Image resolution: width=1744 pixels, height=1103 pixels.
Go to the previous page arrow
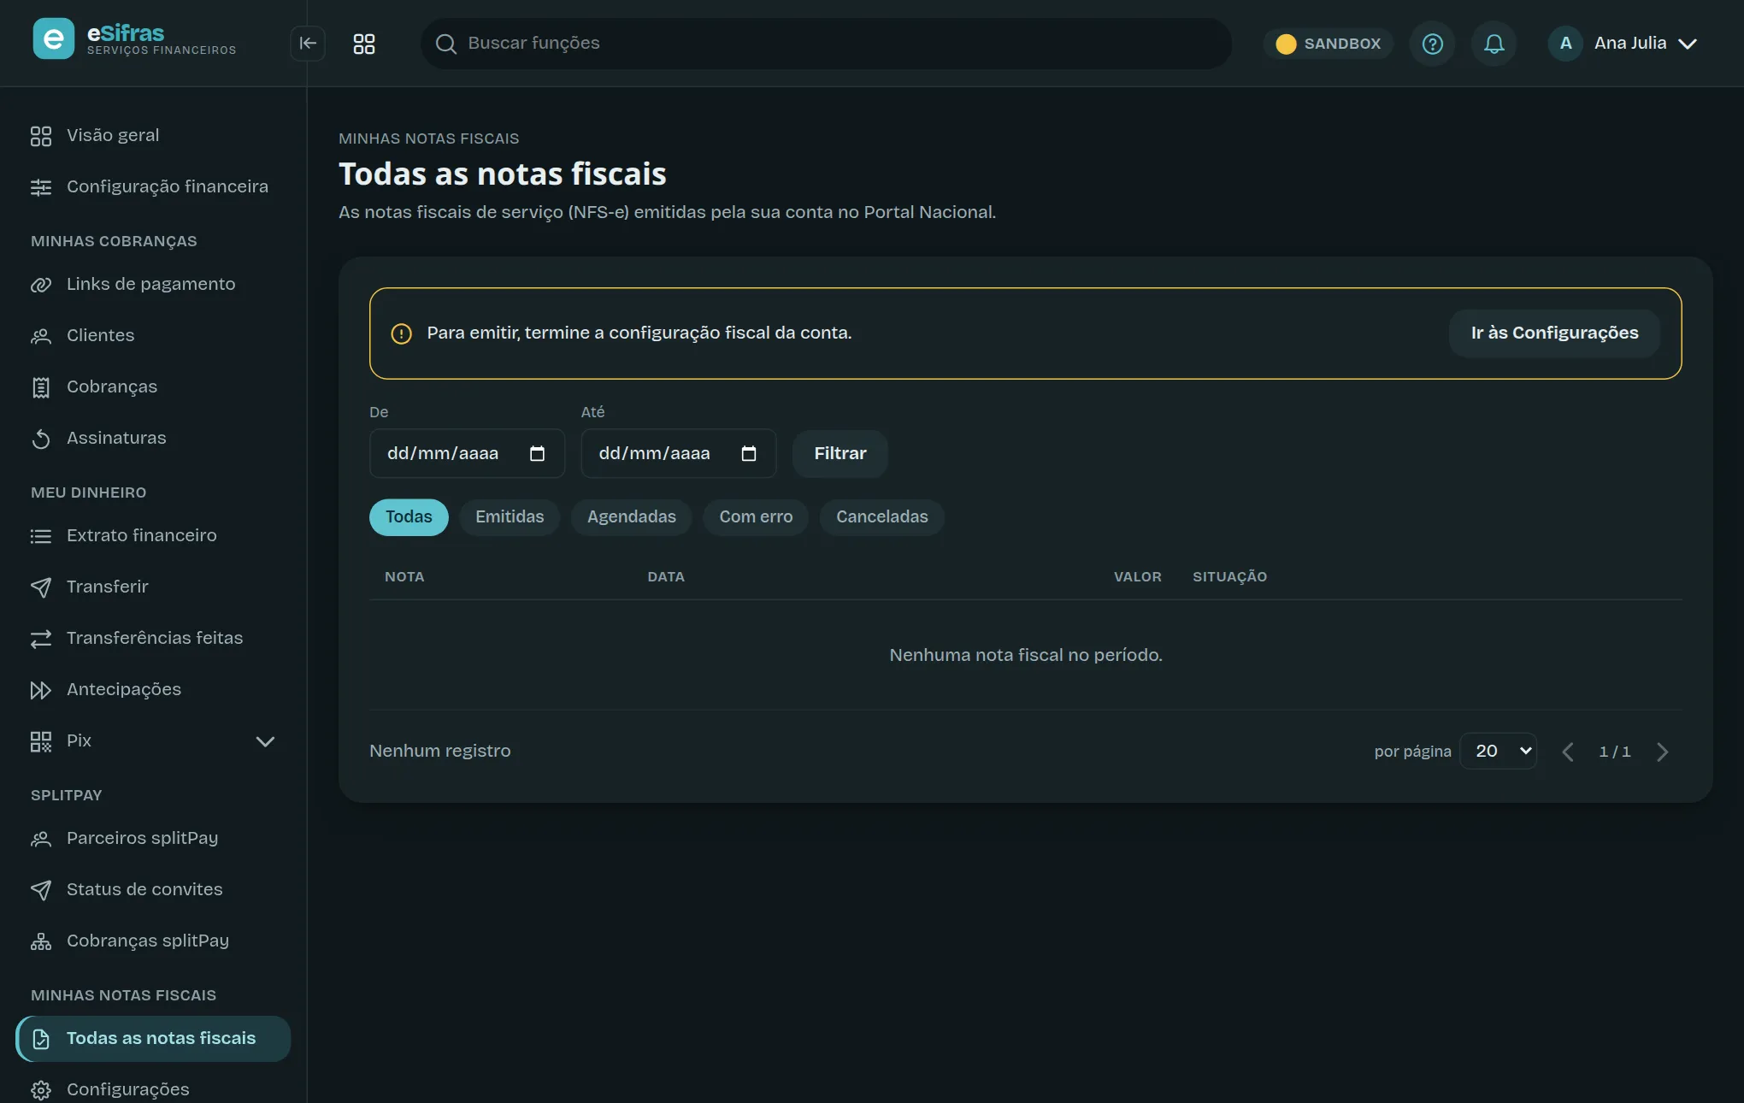[x=1568, y=752]
